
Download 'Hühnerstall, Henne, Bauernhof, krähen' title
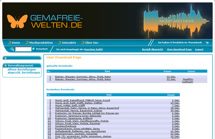coord(79,110)
